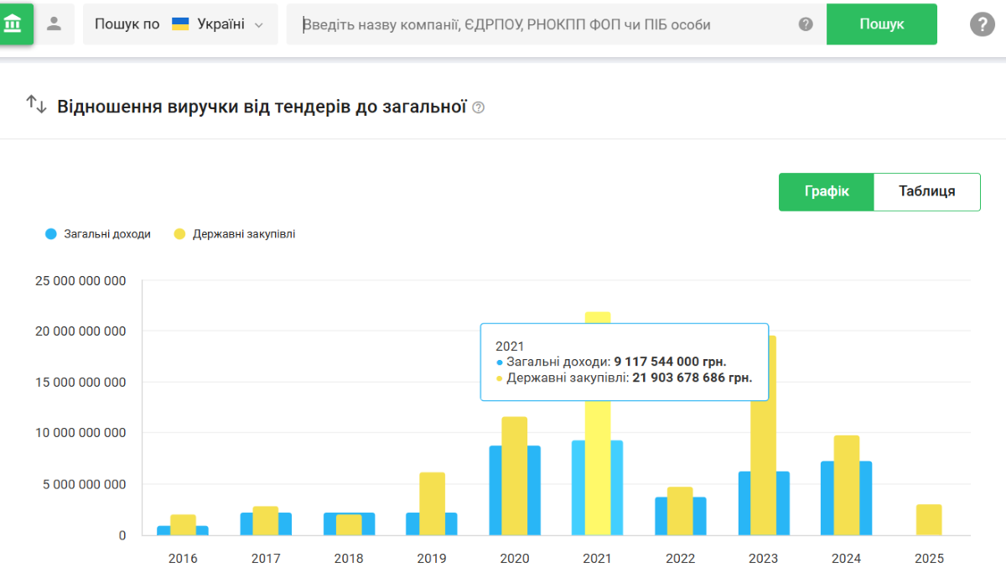This screenshot has height=568, width=1006.
Task: Switch to the "Графік" view tab
Action: (827, 191)
